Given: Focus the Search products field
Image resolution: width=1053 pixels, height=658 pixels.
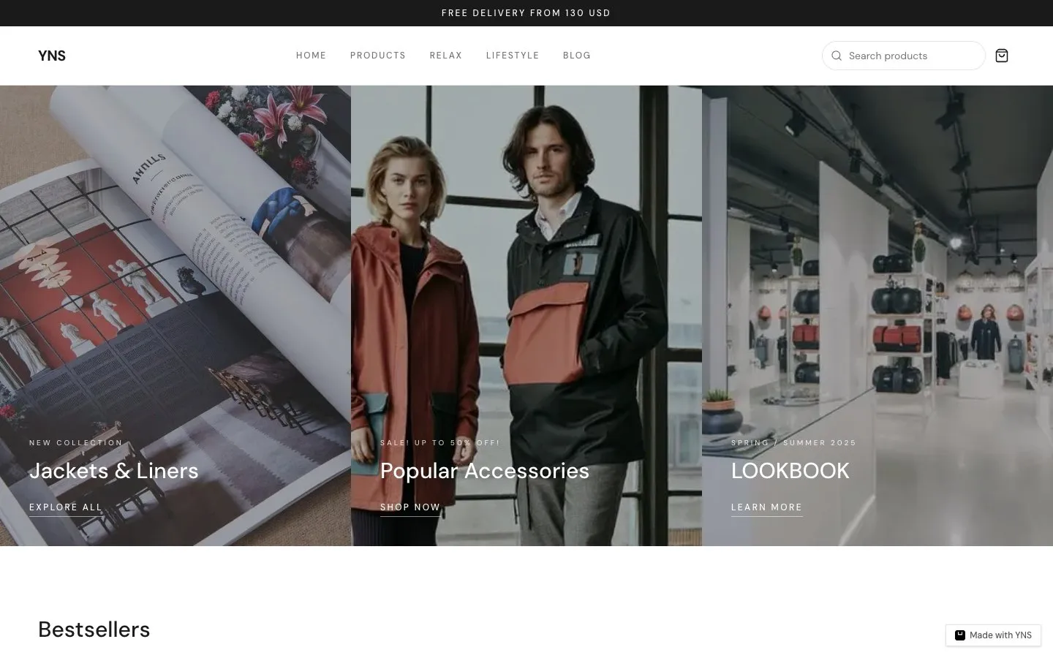Looking at the screenshot, I should click(x=904, y=56).
